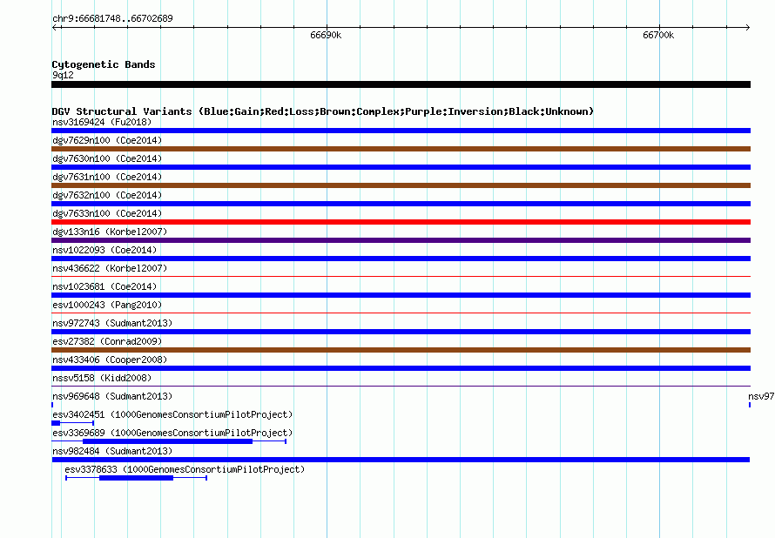Select the red loss bar under dgv7633n100

click(401, 222)
